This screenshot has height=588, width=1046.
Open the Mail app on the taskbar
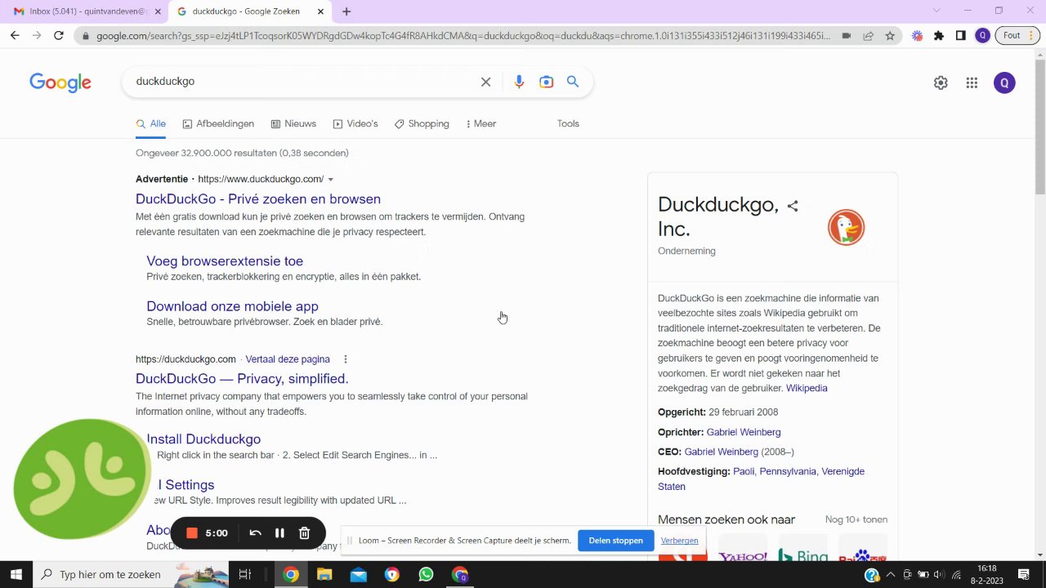(358, 574)
